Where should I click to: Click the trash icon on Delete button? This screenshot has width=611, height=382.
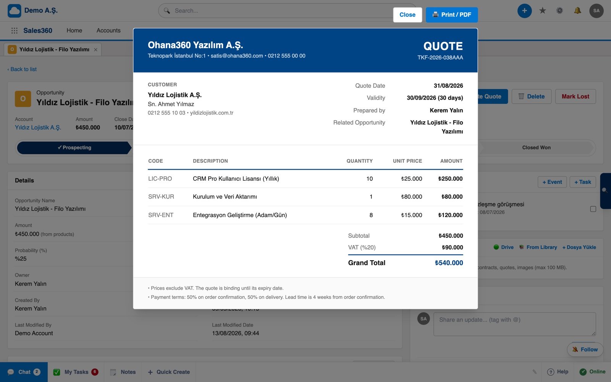coord(521,97)
